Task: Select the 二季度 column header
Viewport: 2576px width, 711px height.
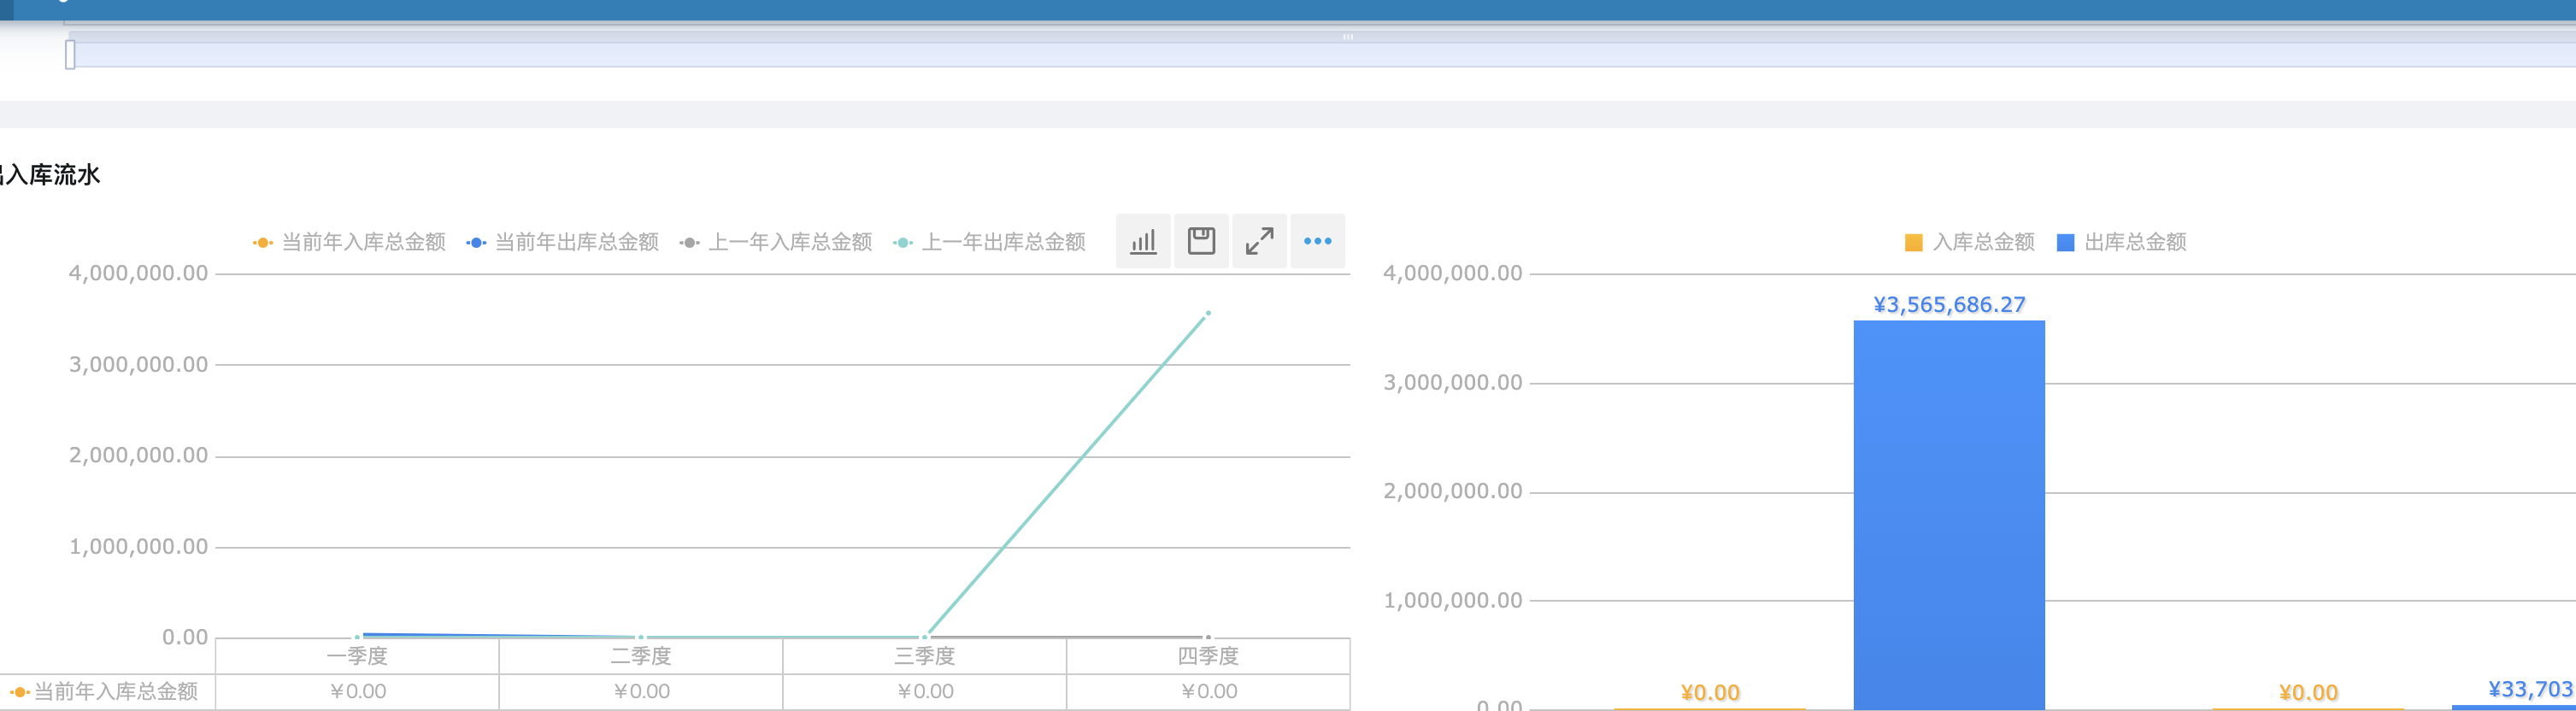Action: pos(641,656)
